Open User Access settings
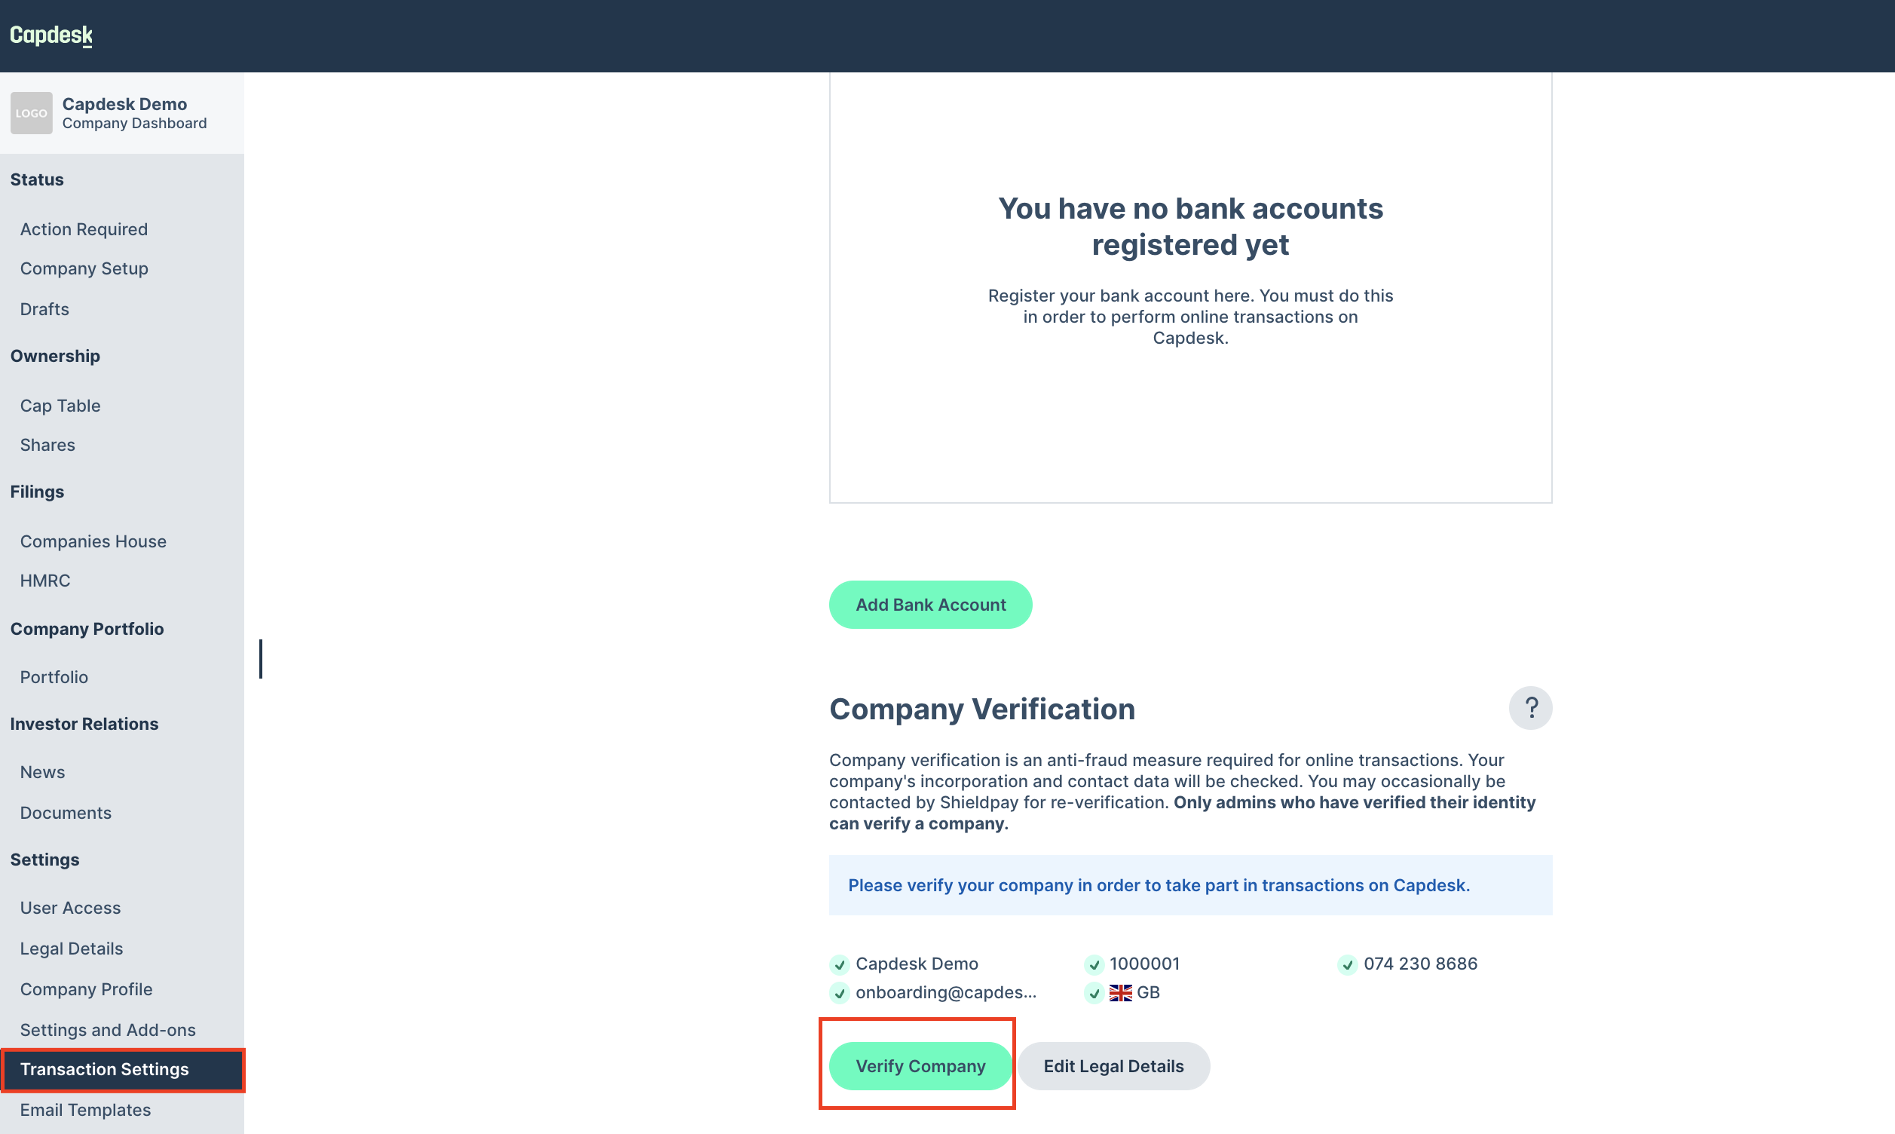 (70, 908)
